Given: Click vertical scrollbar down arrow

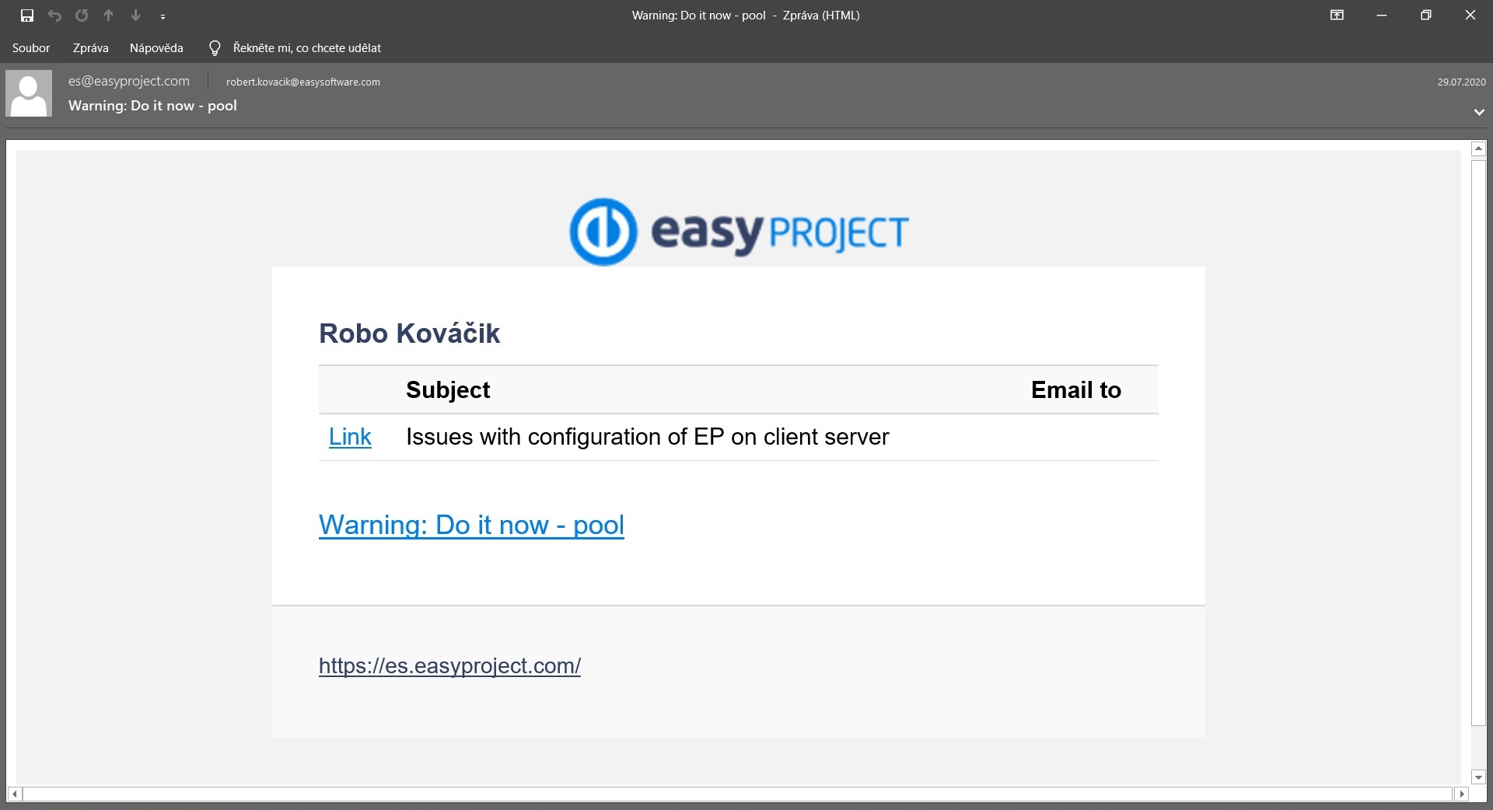Looking at the screenshot, I should click(x=1479, y=777).
